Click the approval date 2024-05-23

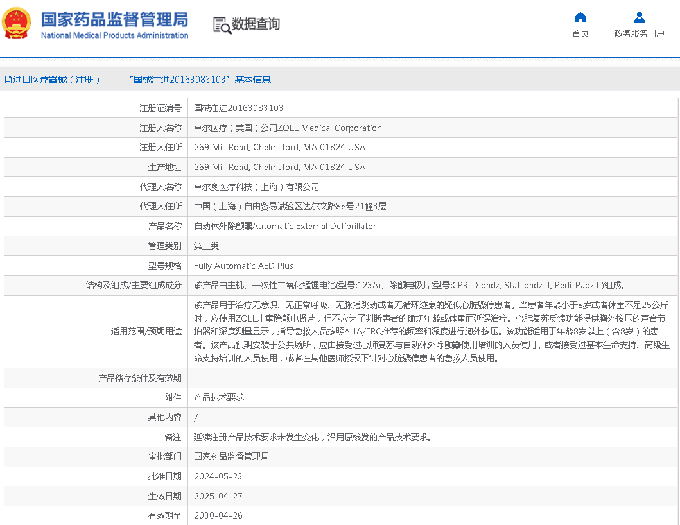coord(218,477)
